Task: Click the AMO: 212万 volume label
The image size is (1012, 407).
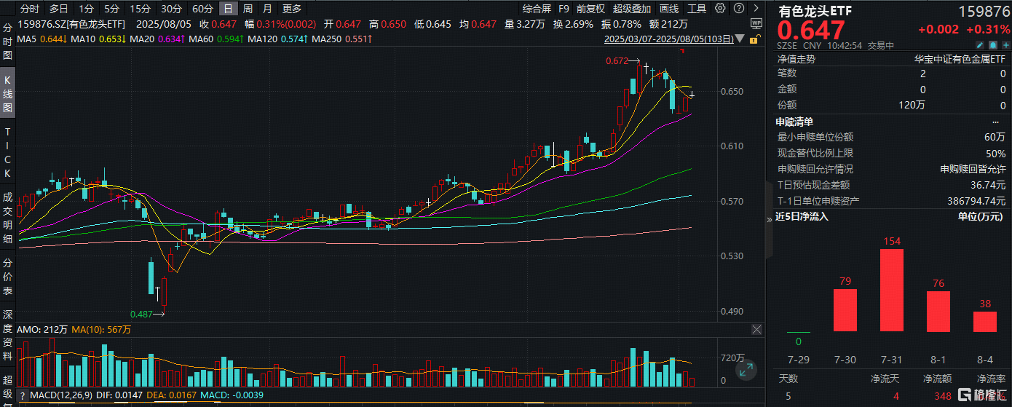Action: click(x=43, y=330)
